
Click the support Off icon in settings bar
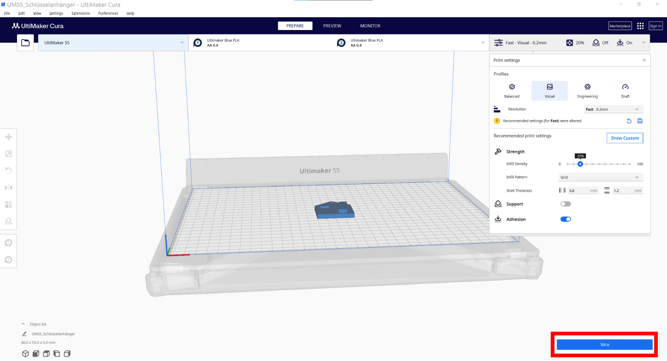pyautogui.click(x=596, y=43)
